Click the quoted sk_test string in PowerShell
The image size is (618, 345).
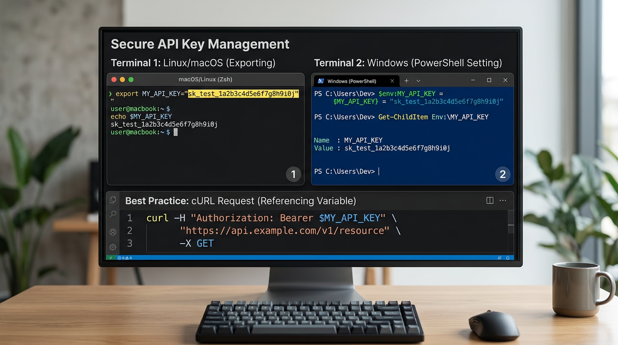tap(446, 102)
